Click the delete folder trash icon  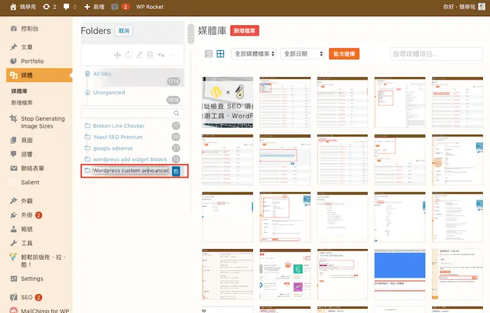tap(150, 55)
